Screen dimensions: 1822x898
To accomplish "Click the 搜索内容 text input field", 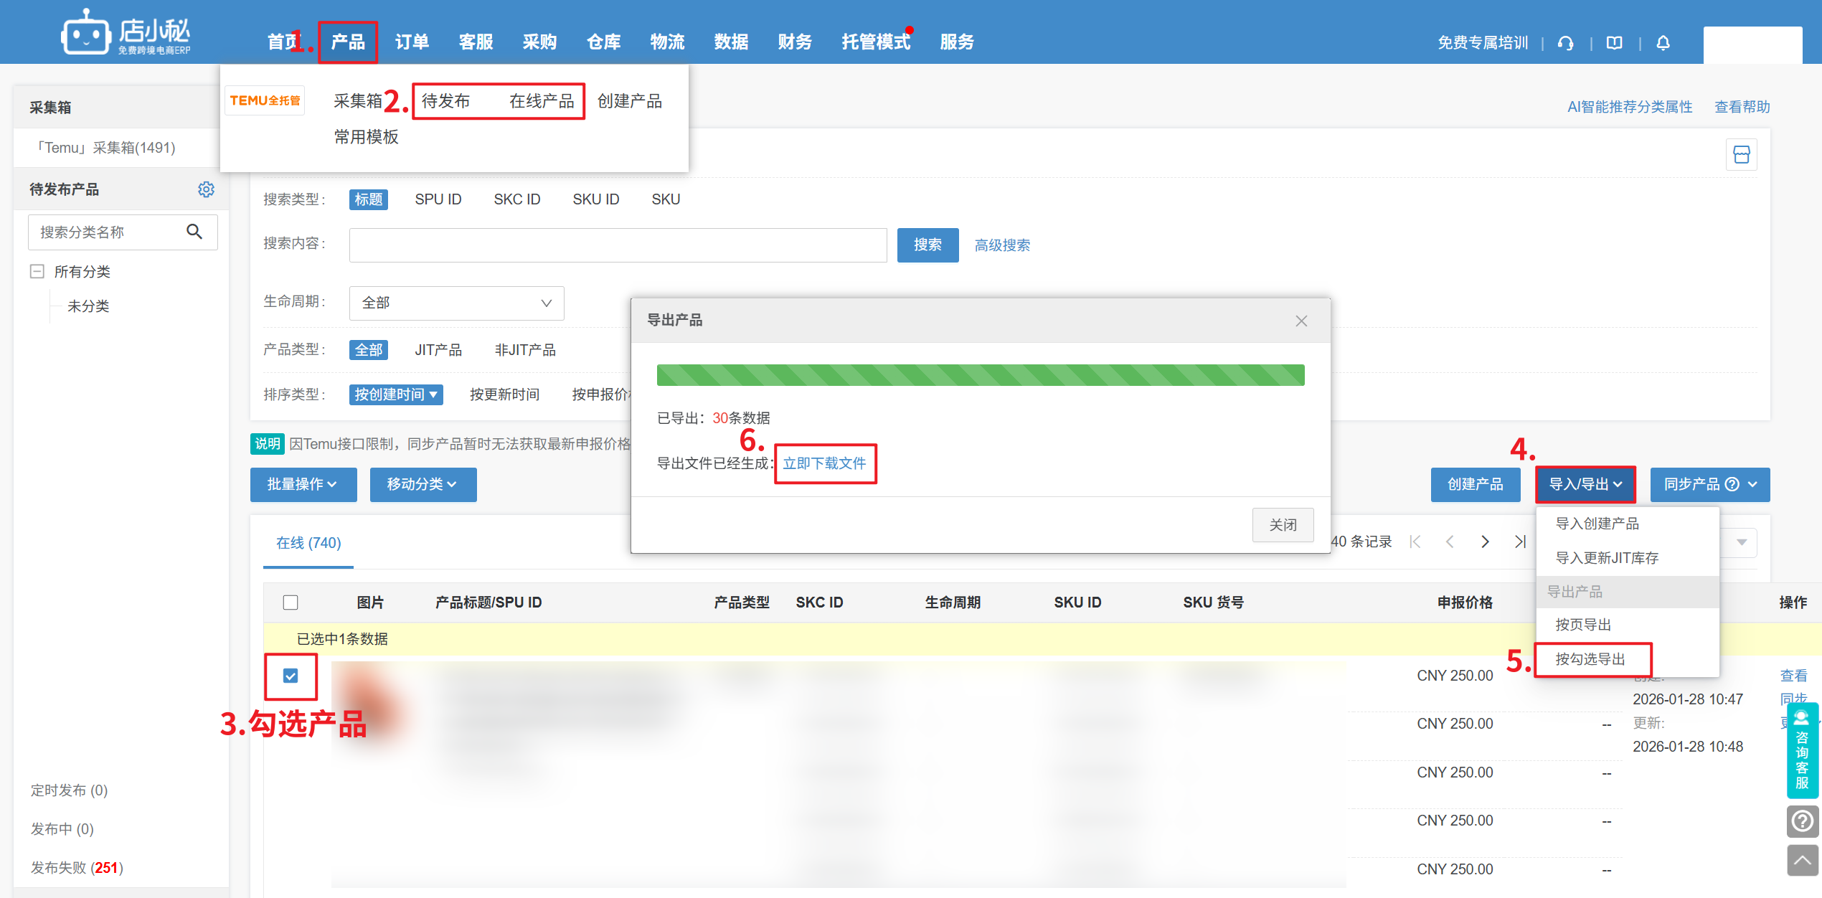I will tap(618, 245).
